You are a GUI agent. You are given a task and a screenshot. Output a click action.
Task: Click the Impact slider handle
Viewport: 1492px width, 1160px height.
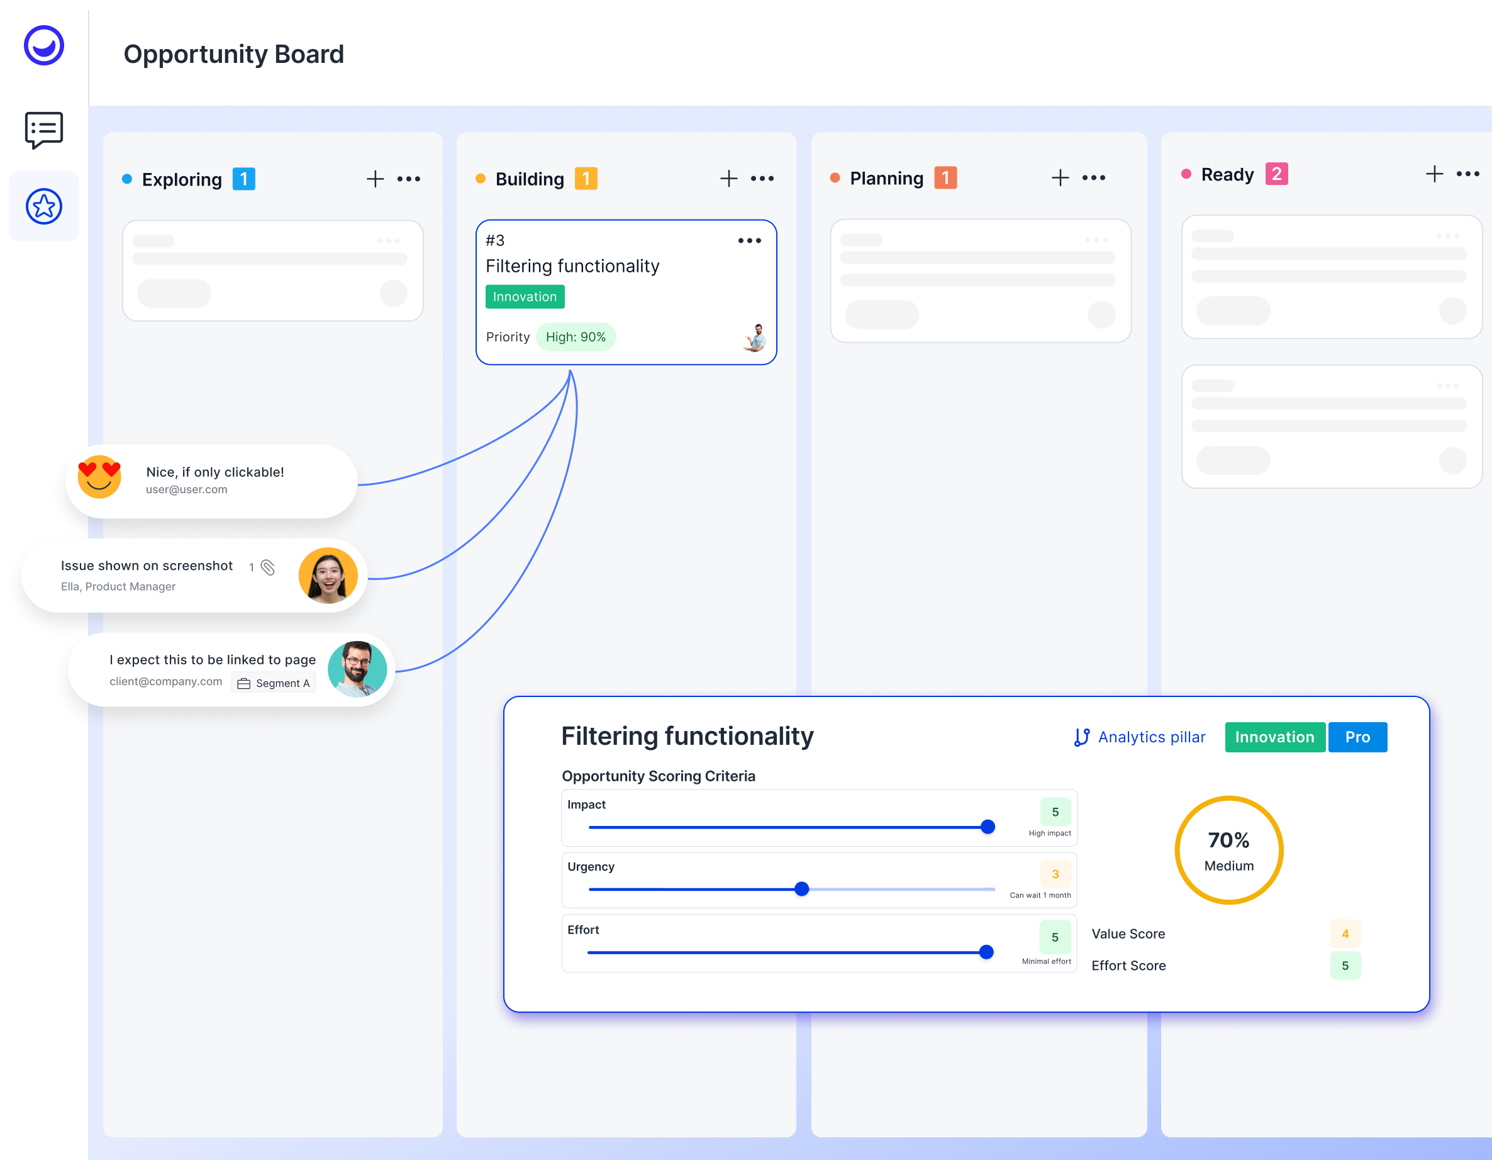987,827
